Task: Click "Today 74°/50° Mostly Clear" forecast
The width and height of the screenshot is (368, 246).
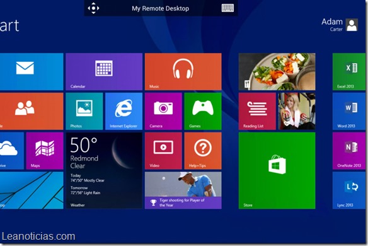Action: coord(88,178)
